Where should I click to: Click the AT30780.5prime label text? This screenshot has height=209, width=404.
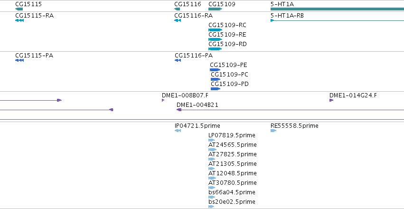point(233,183)
